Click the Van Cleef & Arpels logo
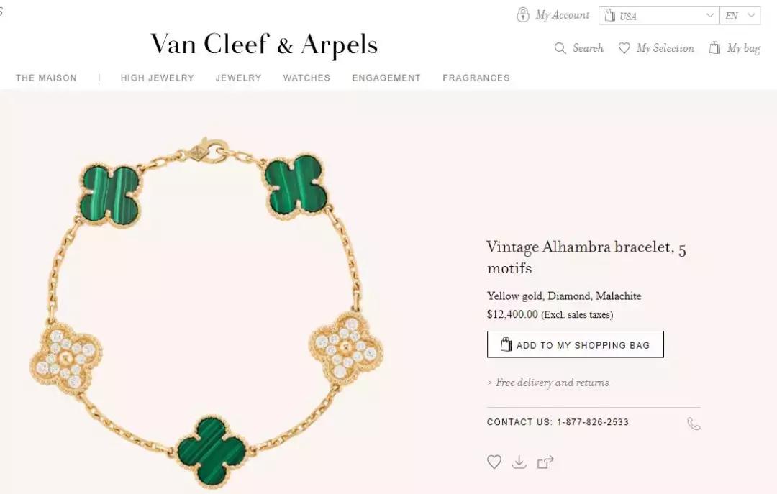777x494 pixels. (264, 44)
